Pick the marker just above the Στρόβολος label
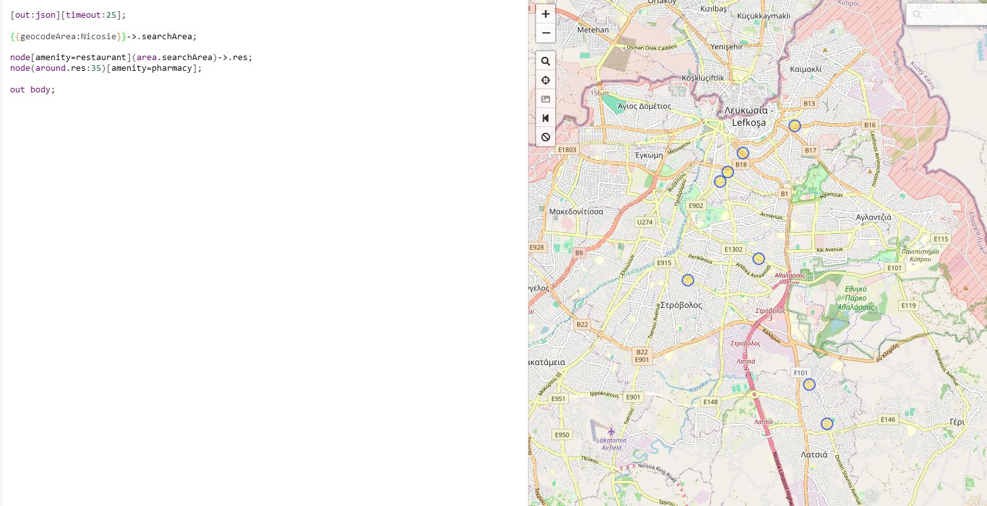The width and height of the screenshot is (987, 506). click(x=688, y=280)
